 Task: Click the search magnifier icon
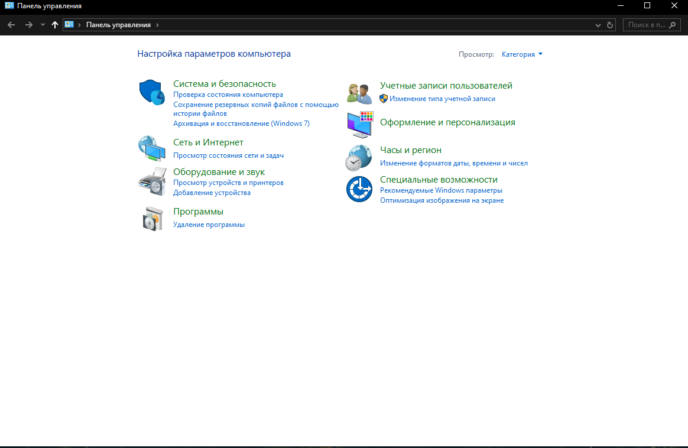click(672, 25)
